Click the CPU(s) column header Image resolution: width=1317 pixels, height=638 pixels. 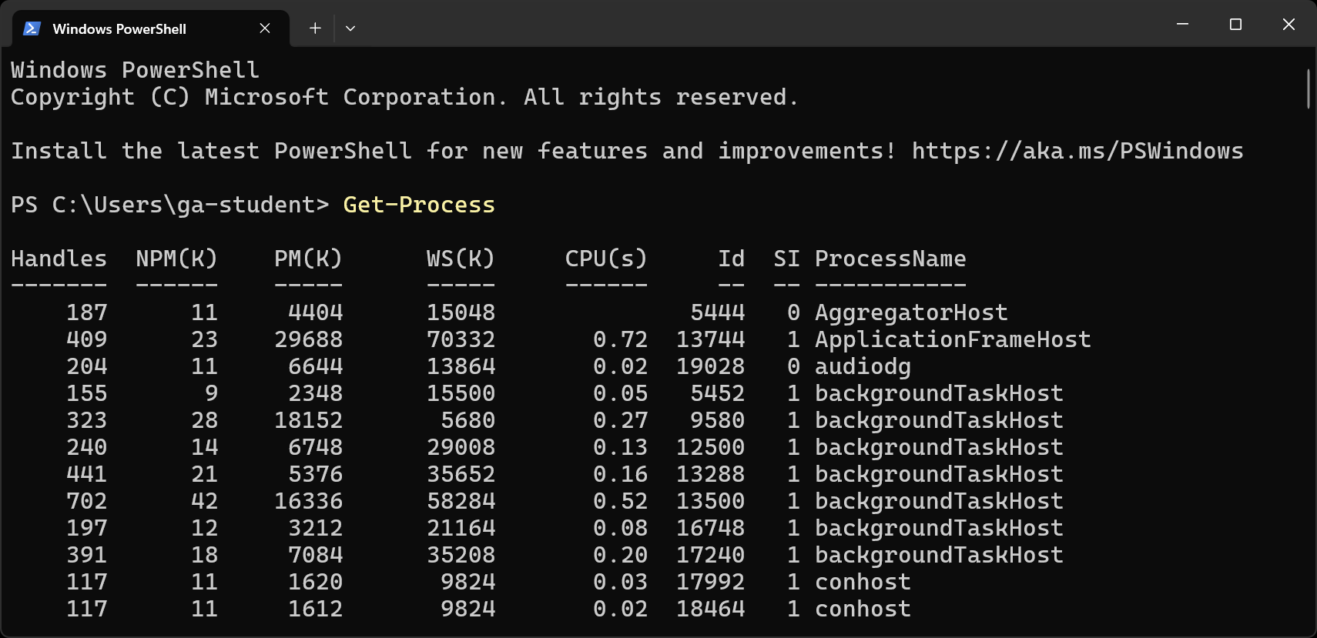[x=606, y=259]
